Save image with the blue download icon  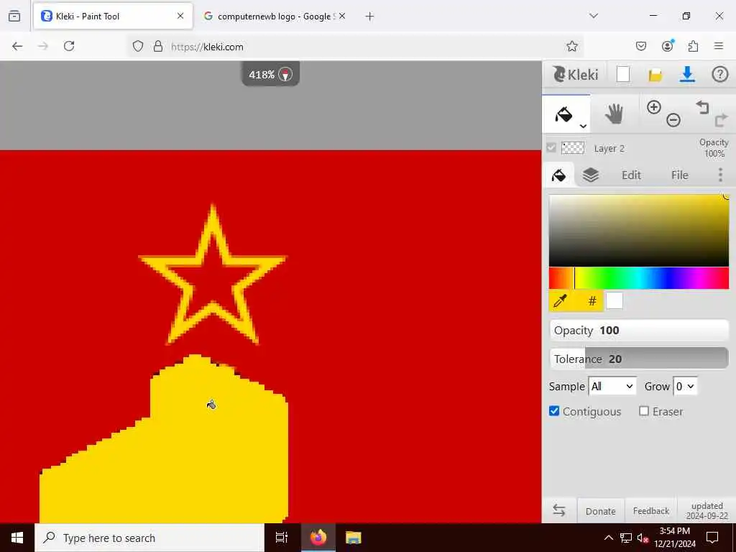click(687, 74)
